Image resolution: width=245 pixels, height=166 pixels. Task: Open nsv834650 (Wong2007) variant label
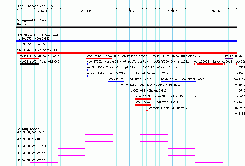point(33,44)
